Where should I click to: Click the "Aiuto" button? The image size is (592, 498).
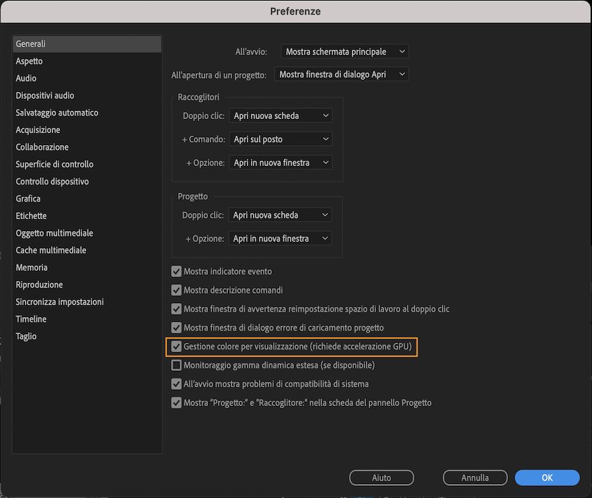point(381,477)
